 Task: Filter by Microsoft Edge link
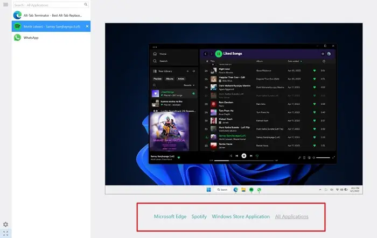tap(170, 217)
